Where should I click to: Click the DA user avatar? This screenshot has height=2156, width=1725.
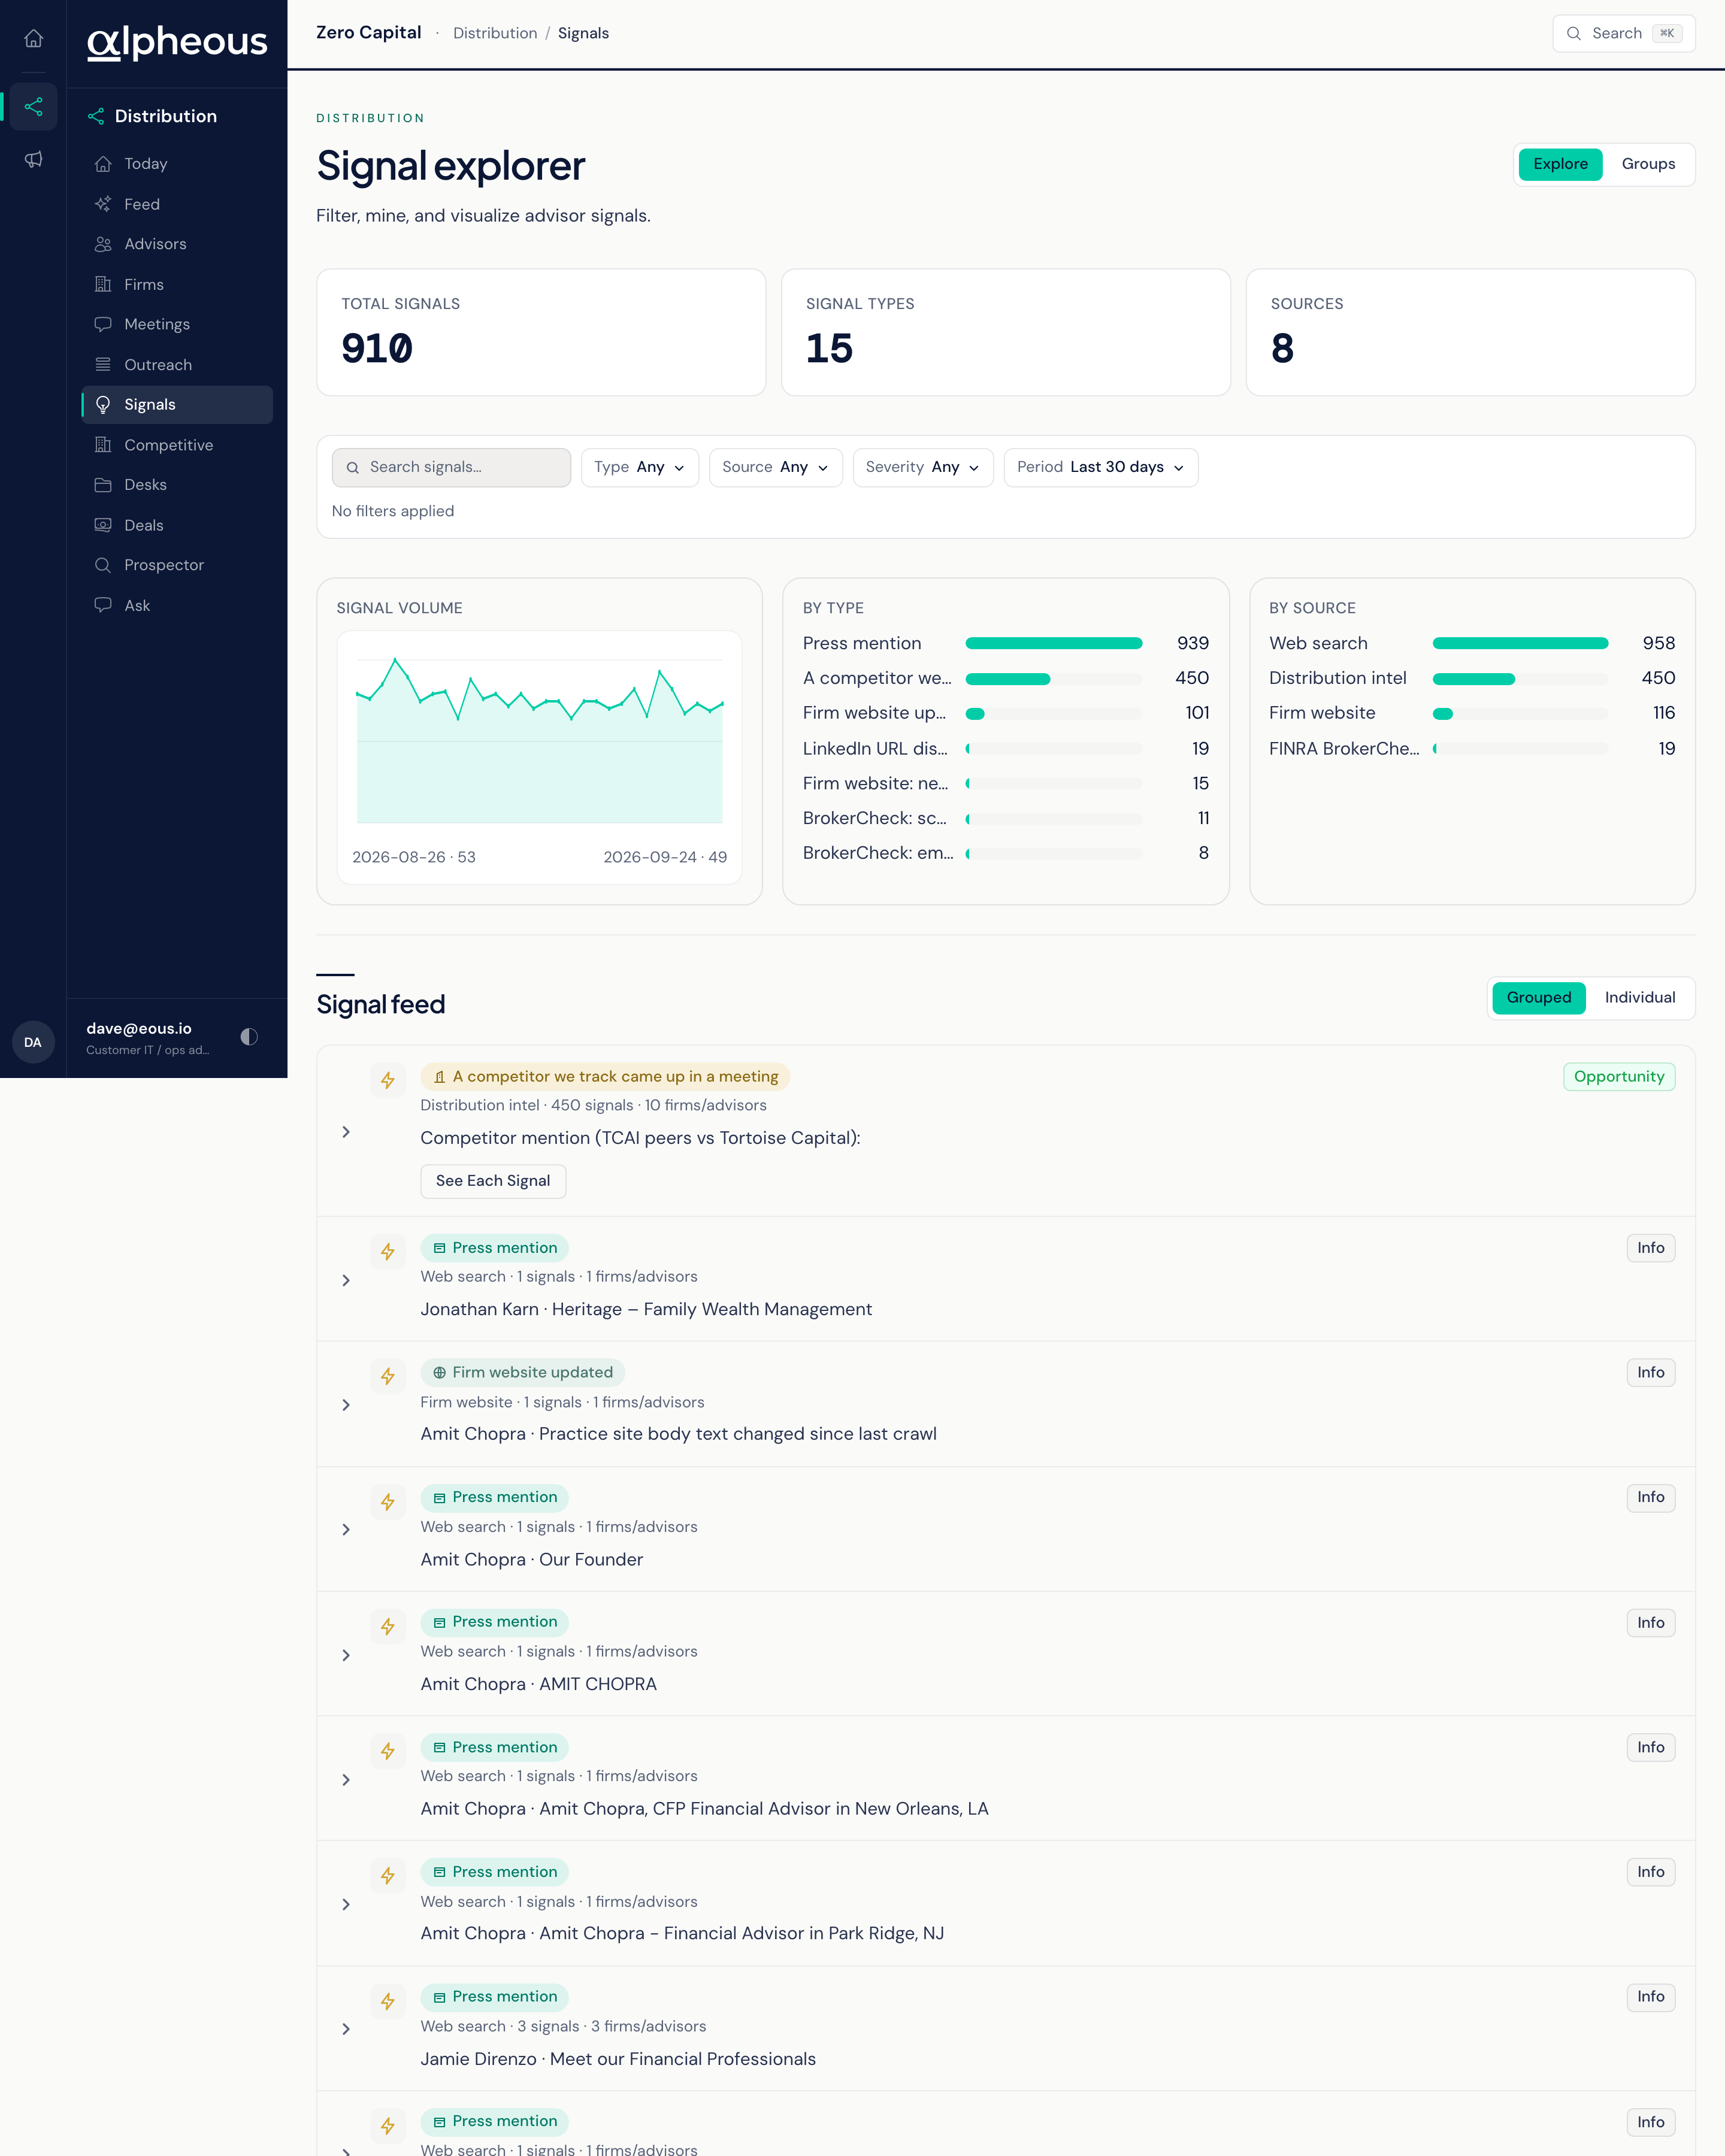click(33, 1042)
